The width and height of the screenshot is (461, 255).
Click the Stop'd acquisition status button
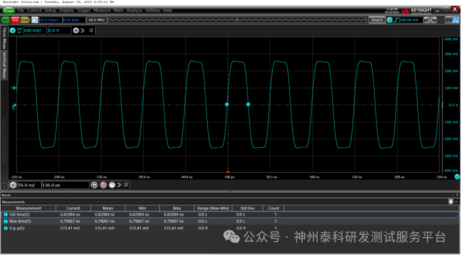(377, 19)
